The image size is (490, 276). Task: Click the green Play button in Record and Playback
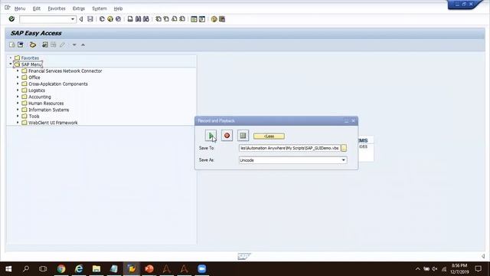pyautogui.click(x=211, y=136)
